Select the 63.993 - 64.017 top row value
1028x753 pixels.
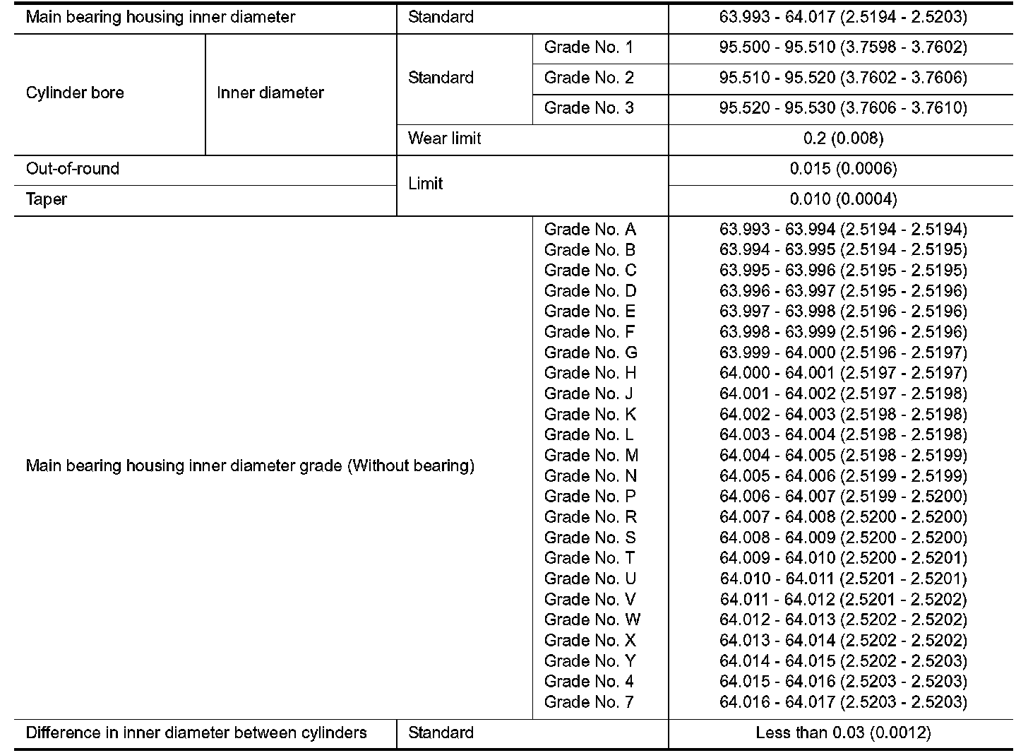(843, 17)
